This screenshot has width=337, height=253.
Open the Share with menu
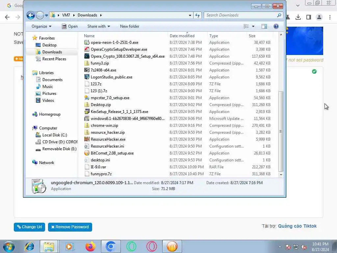tap(99, 26)
